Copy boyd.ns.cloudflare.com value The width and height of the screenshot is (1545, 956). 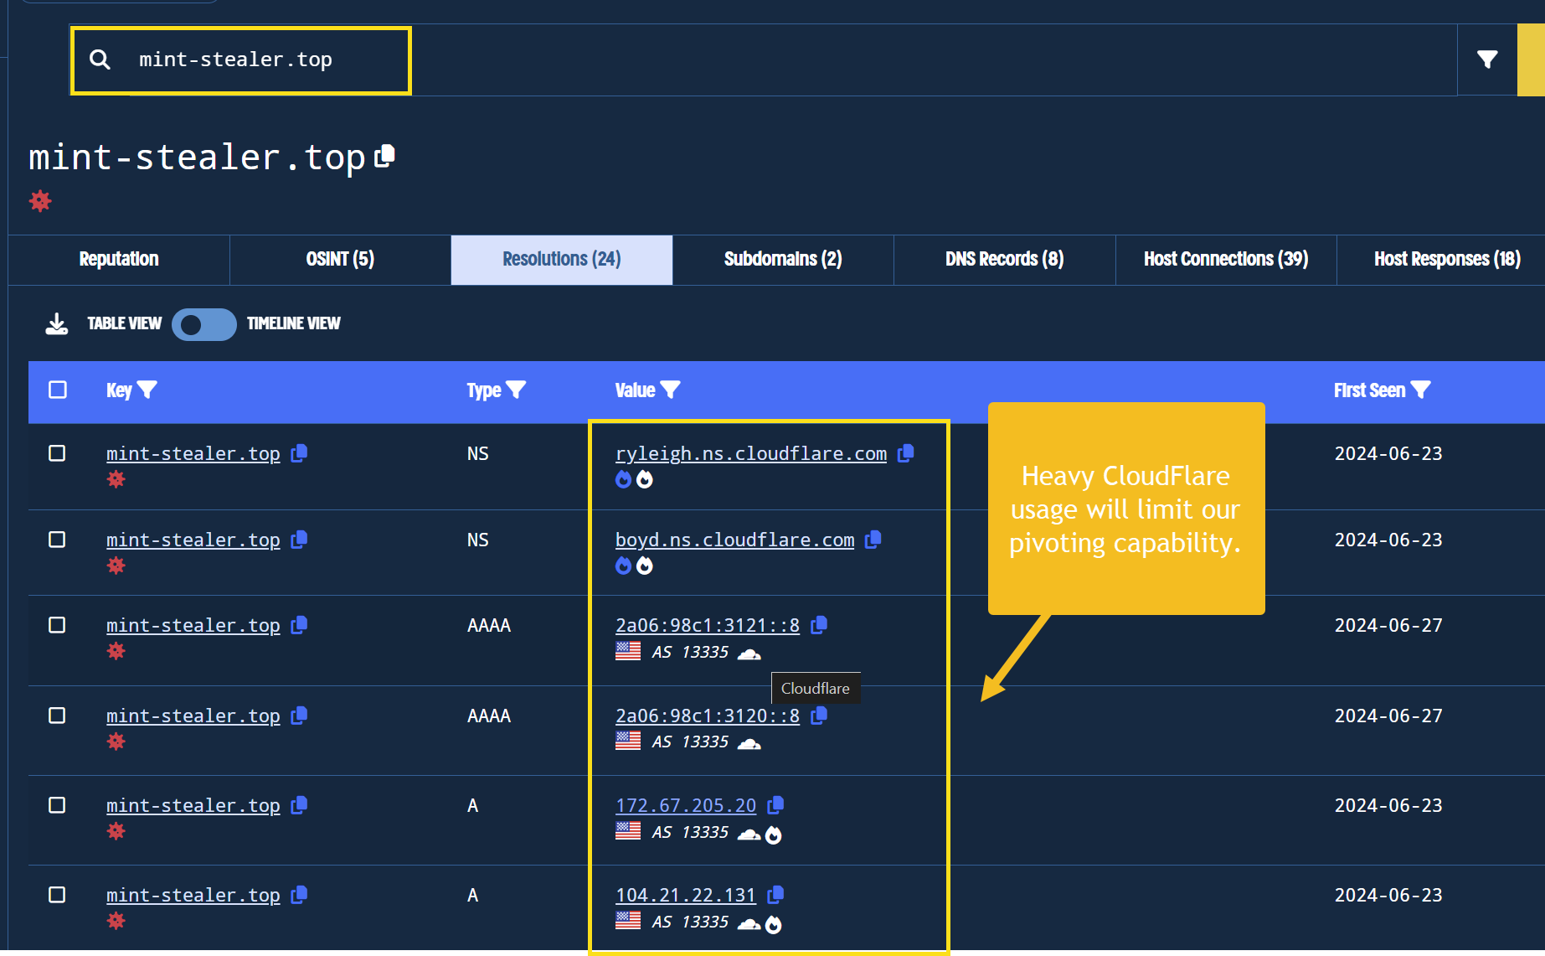tap(873, 540)
